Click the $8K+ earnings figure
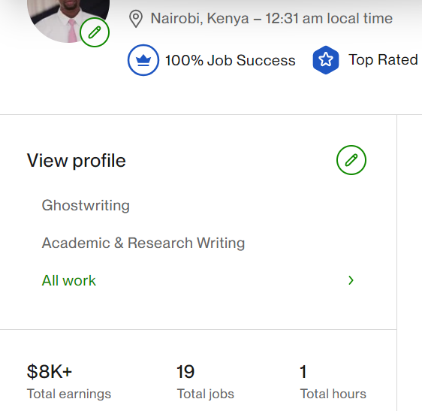Image resolution: width=422 pixels, height=411 pixels. (50, 372)
